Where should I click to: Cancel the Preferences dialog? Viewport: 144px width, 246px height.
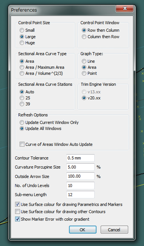[114, 230]
